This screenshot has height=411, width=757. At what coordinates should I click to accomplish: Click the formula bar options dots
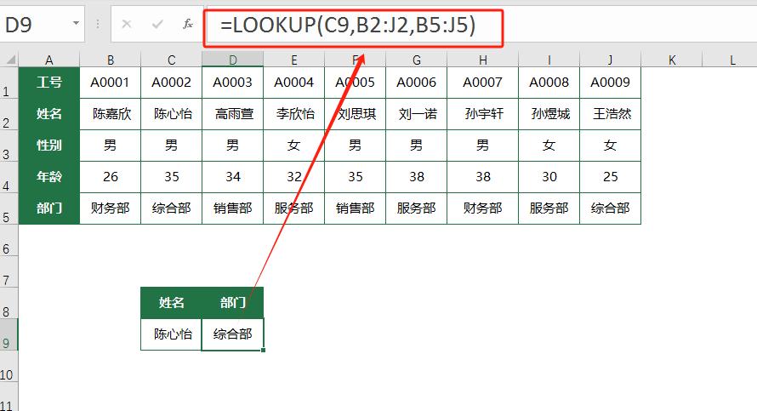tap(98, 24)
